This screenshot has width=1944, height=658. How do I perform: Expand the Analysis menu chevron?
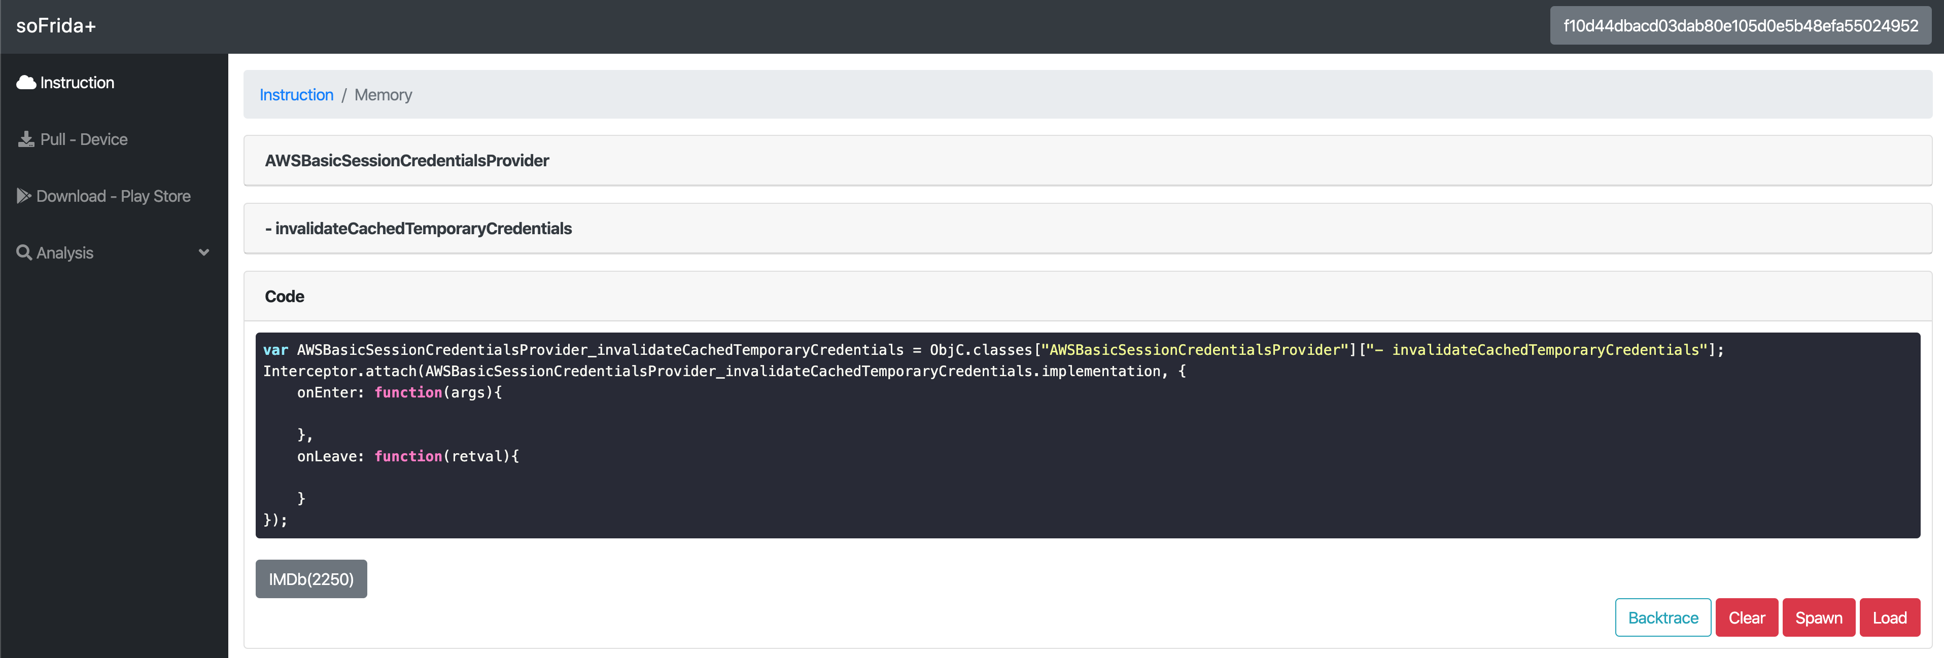click(203, 252)
